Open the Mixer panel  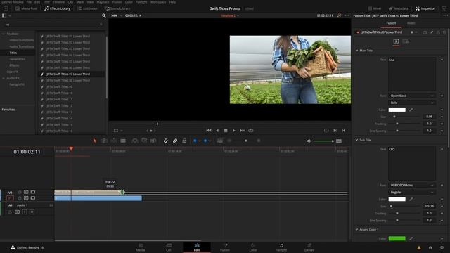point(375,8)
